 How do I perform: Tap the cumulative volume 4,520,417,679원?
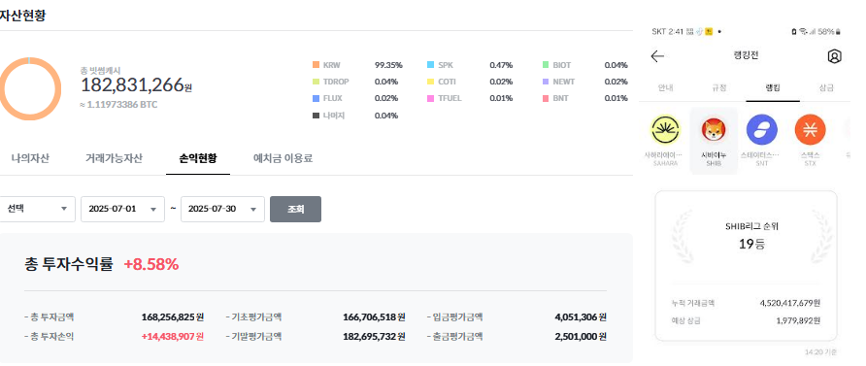[789, 303]
